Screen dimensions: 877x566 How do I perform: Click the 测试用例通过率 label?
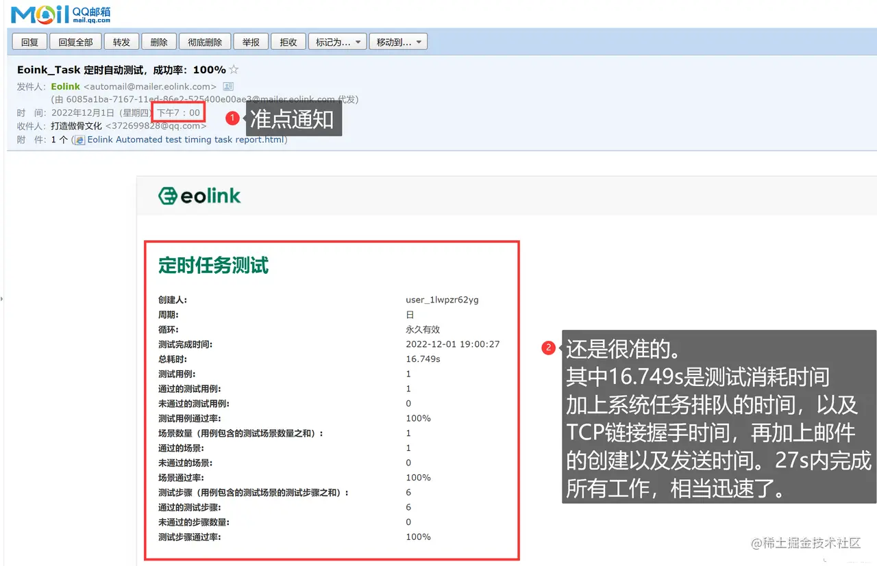[x=189, y=418]
